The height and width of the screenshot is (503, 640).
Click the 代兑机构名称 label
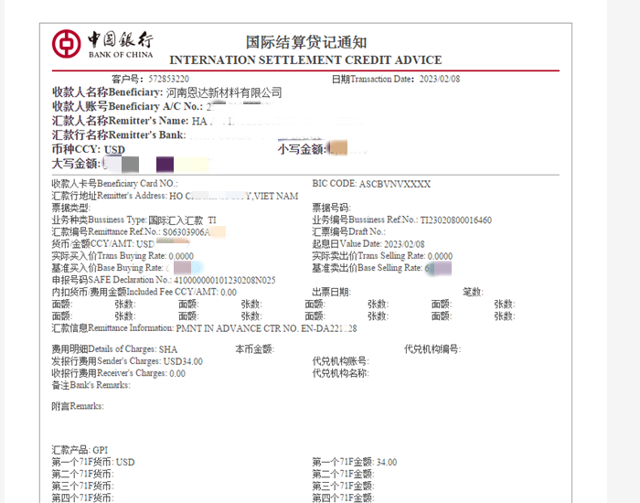pyautogui.click(x=340, y=373)
